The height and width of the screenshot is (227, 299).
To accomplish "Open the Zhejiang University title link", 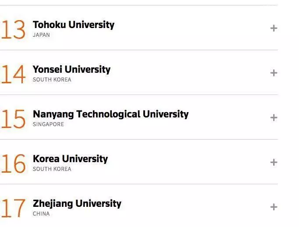I will [x=77, y=204].
